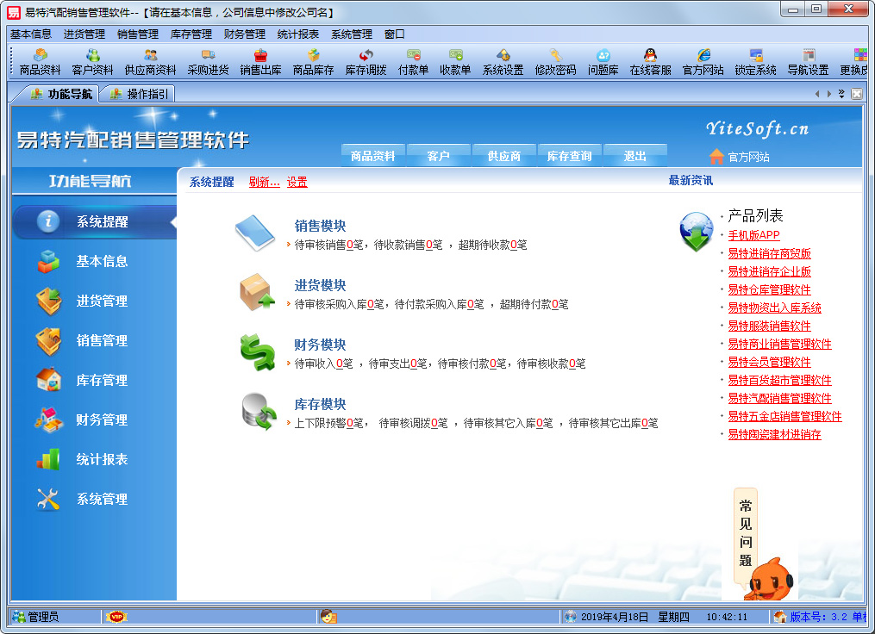Click the 库存调拨 toolbar icon

[x=366, y=62]
